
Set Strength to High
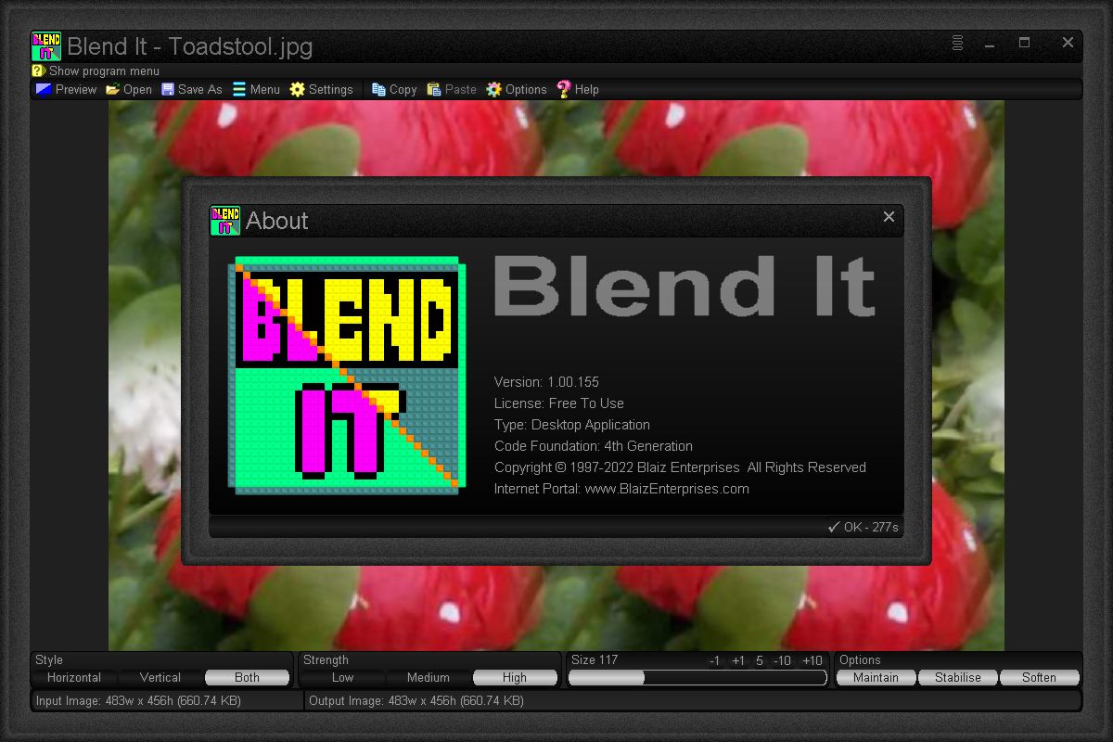pos(515,677)
